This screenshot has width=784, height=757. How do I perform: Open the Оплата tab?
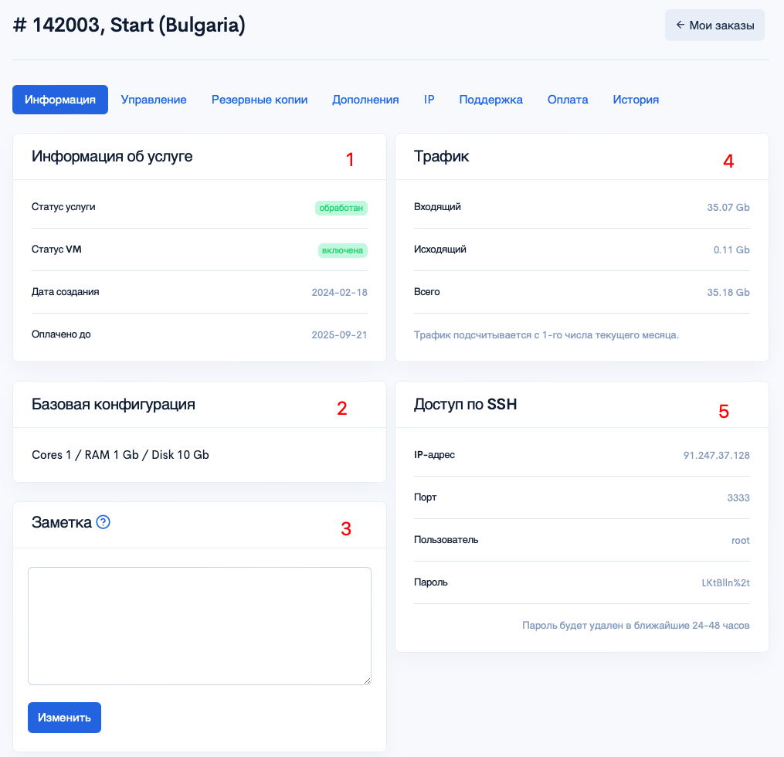[568, 100]
